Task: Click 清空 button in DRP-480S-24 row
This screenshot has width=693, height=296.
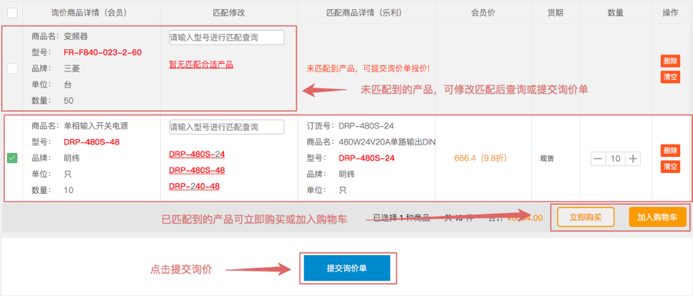Action: click(x=670, y=166)
